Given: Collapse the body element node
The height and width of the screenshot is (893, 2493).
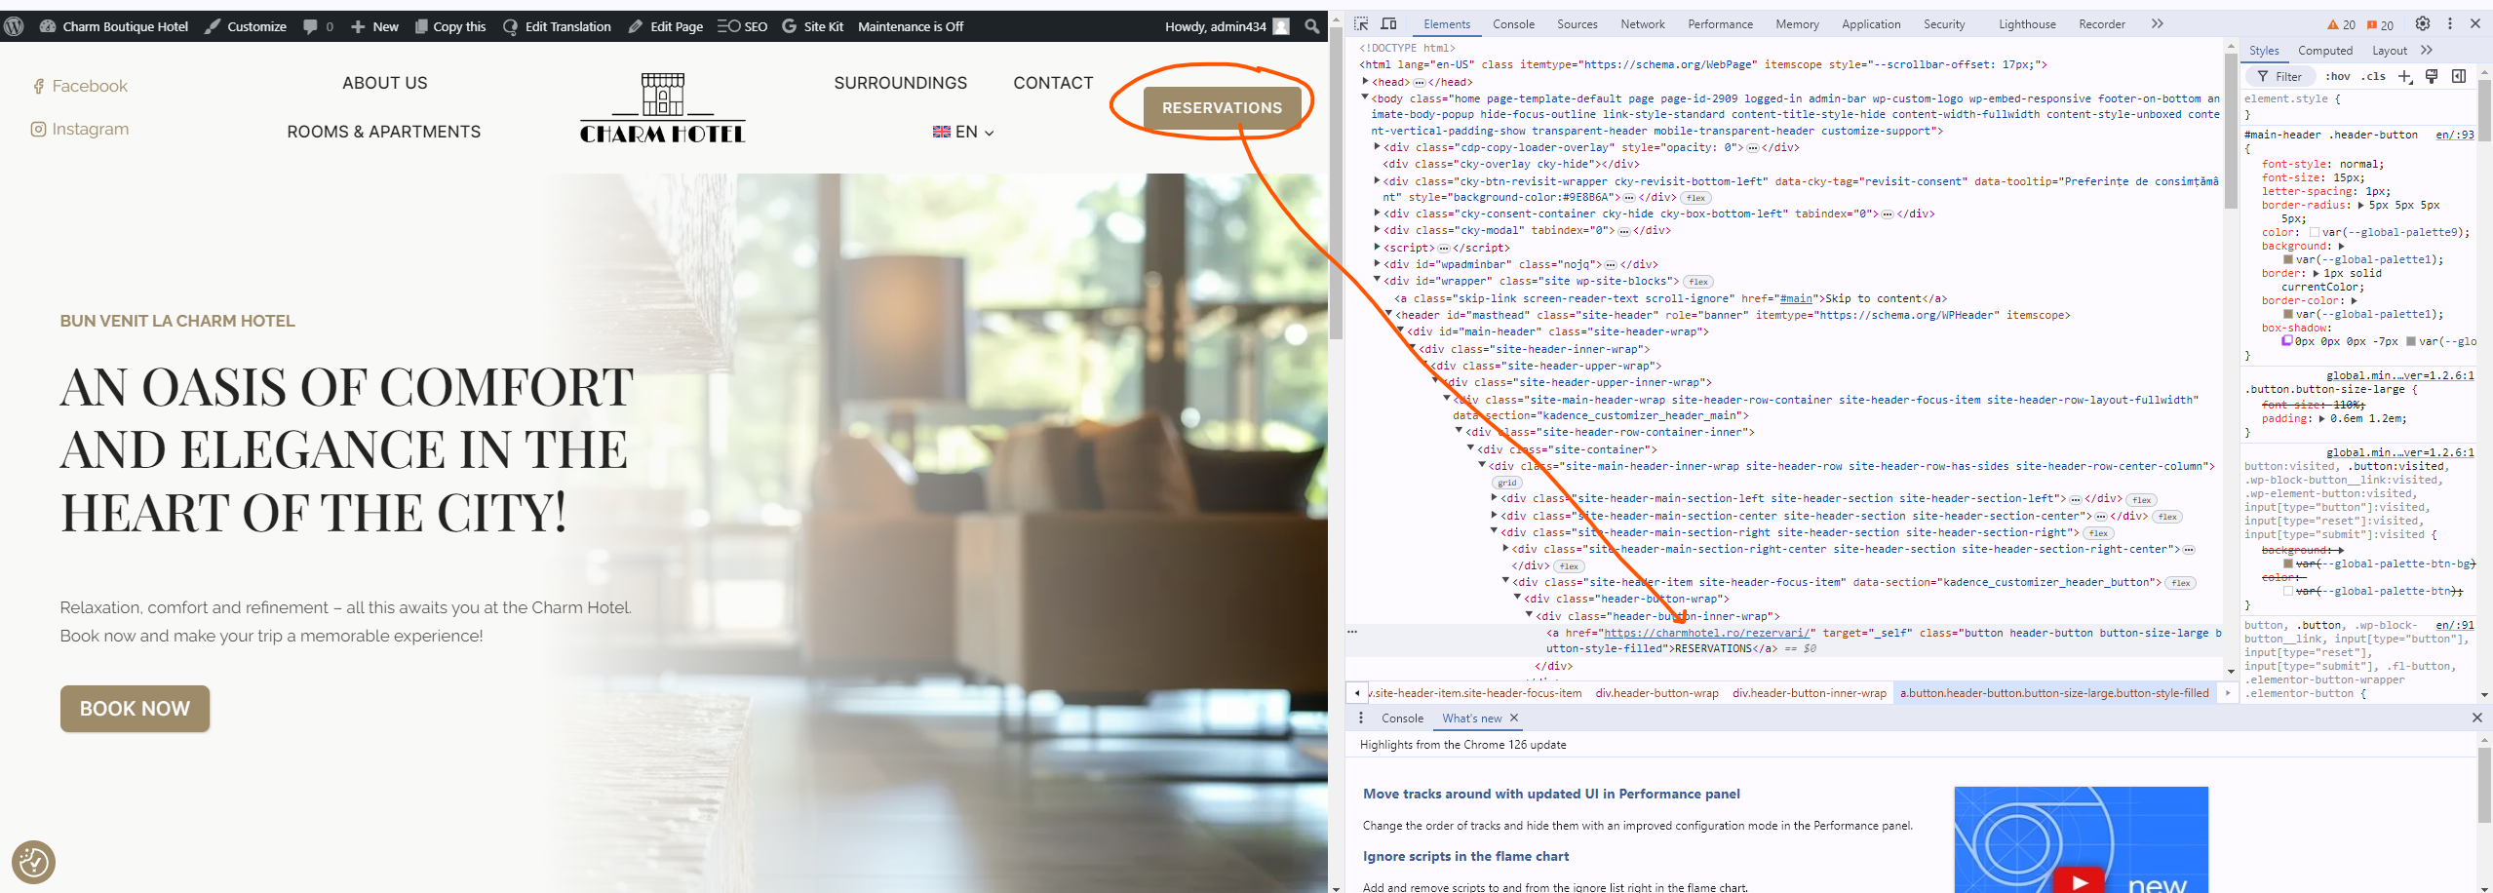Looking at the screenshot, I should tap(1365, 97).
